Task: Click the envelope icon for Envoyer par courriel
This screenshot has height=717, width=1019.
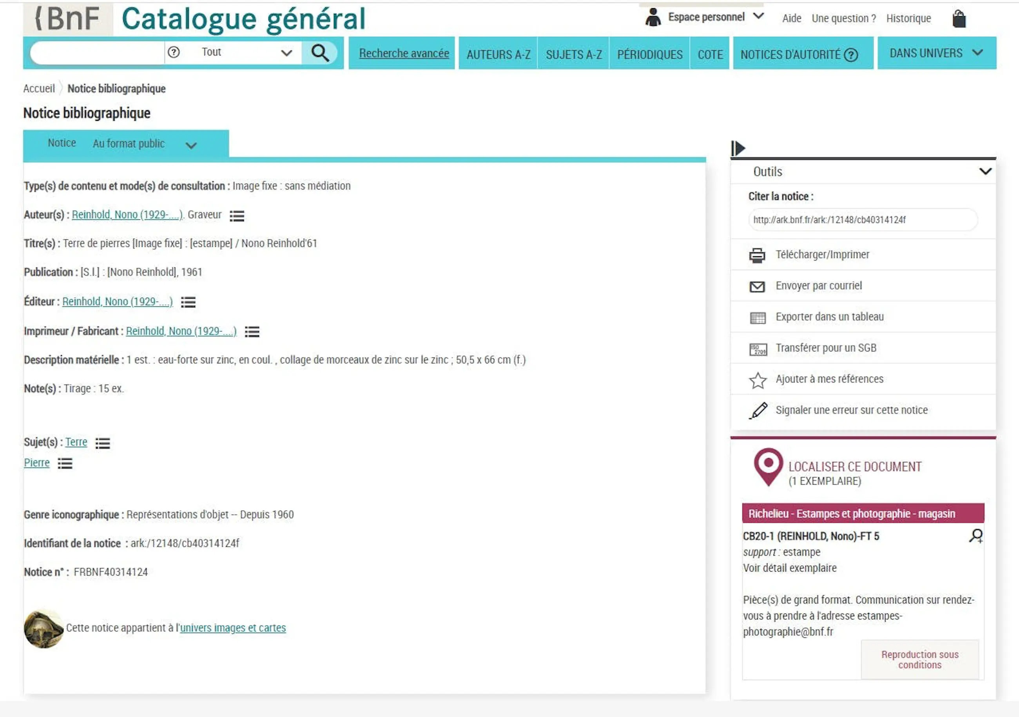Action: click(x=757, y=287)
